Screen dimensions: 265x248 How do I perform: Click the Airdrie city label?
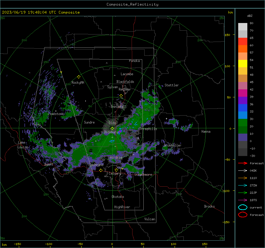[116, 157]
